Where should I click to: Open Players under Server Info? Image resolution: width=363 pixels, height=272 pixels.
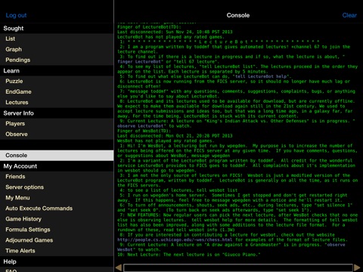pyautogui.click(x=57, y=124)
